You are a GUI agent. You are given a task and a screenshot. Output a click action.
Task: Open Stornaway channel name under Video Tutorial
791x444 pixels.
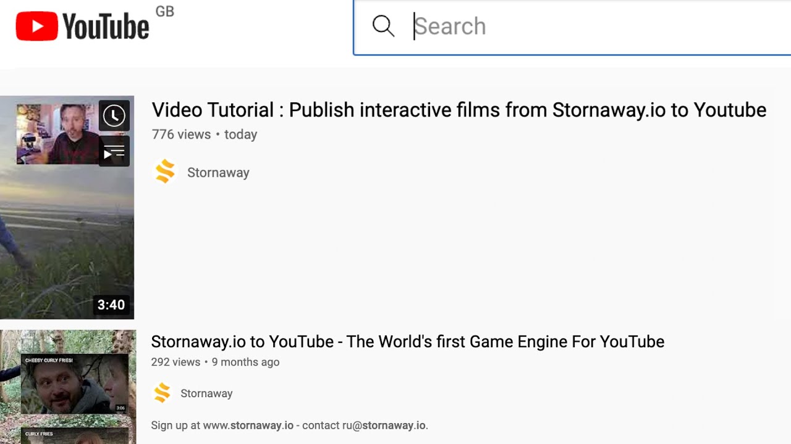(218, 173)
